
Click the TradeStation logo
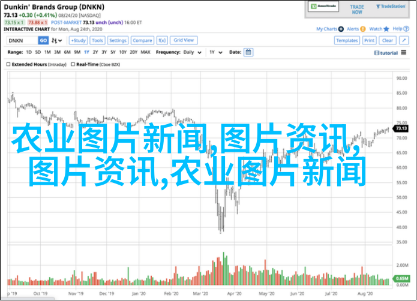click(391, 7)
